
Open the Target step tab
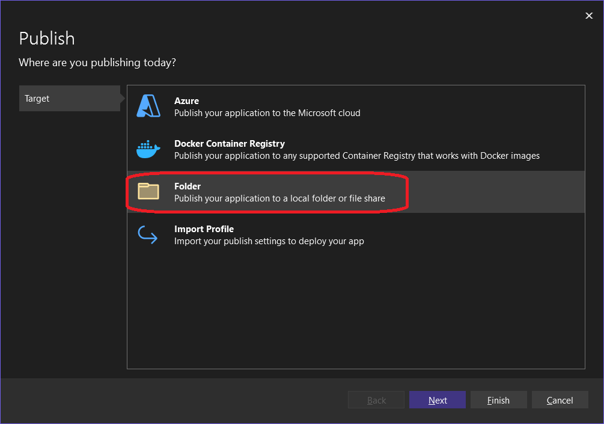pyautogui.click(x=69, y=99)
